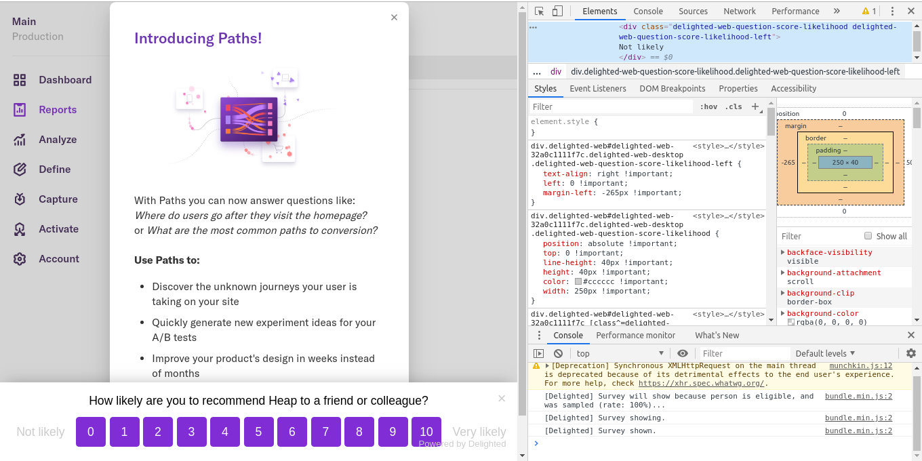
Task: Switch to the Elements tab
Action: (x=600, y=11)
